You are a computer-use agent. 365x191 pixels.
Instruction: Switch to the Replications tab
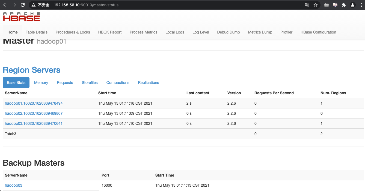click(149, 83)
